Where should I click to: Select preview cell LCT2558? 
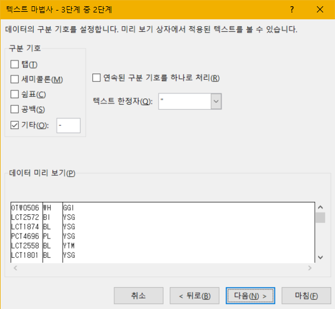point(25,245)
